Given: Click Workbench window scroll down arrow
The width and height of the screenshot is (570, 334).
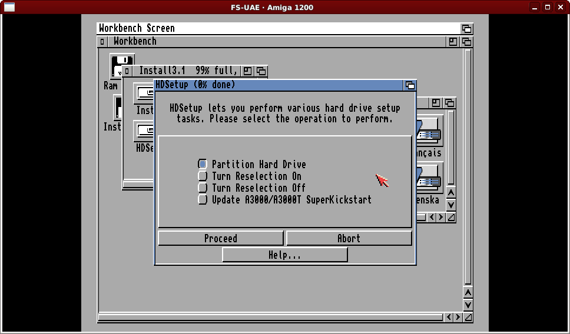Looking at the screenshot, I should tap(468, 305).
